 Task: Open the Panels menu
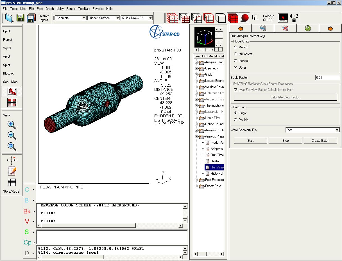[x=71, y=9]
